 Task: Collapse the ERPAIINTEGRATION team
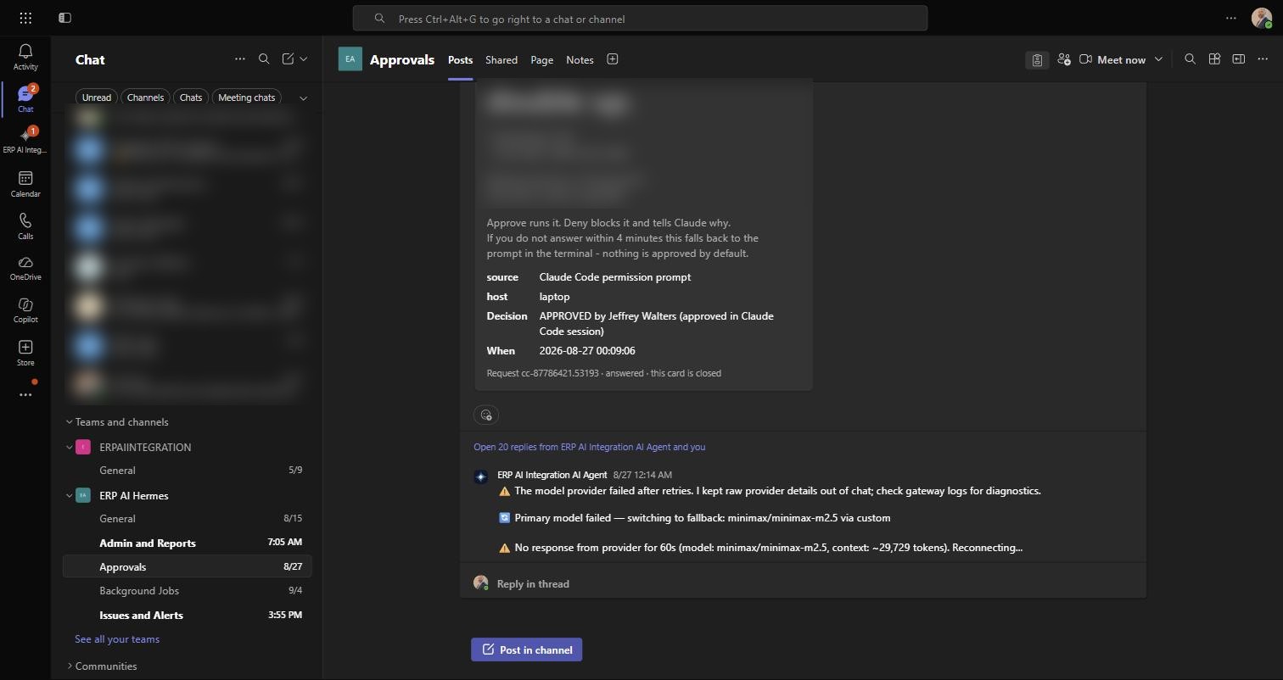pos(69,447)
